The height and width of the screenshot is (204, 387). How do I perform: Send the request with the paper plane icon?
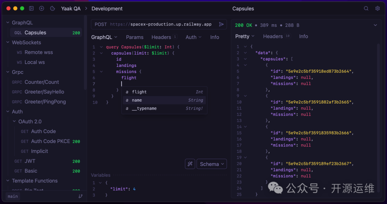coord(221,24)
